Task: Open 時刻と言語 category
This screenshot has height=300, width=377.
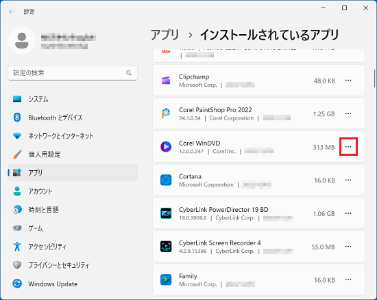Action: point(73,210)
